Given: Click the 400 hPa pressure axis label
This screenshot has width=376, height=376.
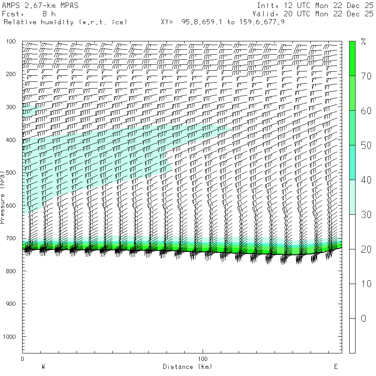Looking at the screenshot, I should pyautogui.click(x=11, y=140).
